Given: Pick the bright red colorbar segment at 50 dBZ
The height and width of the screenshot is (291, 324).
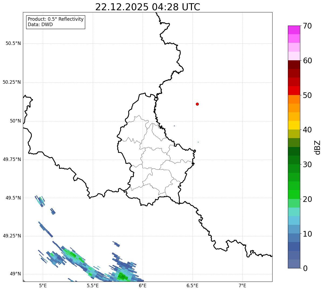Looking at the screenshot, I should [294, 91].
